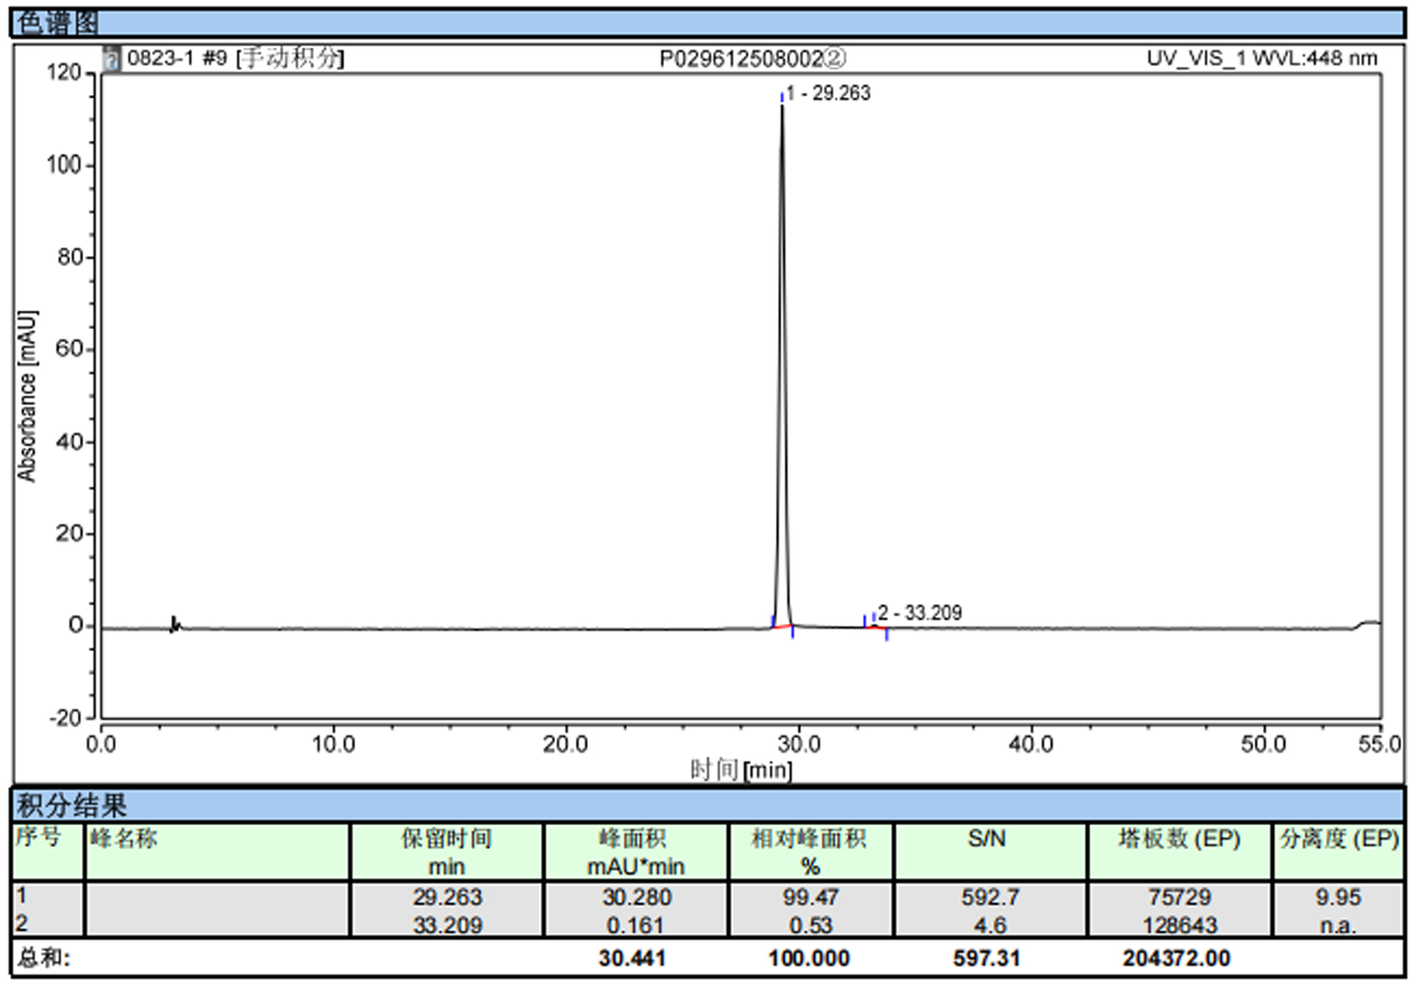
Task: Click the 积分结果 panel title bar
Action: [x=707, y=806]
